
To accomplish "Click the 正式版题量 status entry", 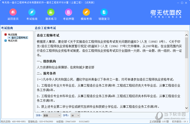I will click(x=159, y=121).
